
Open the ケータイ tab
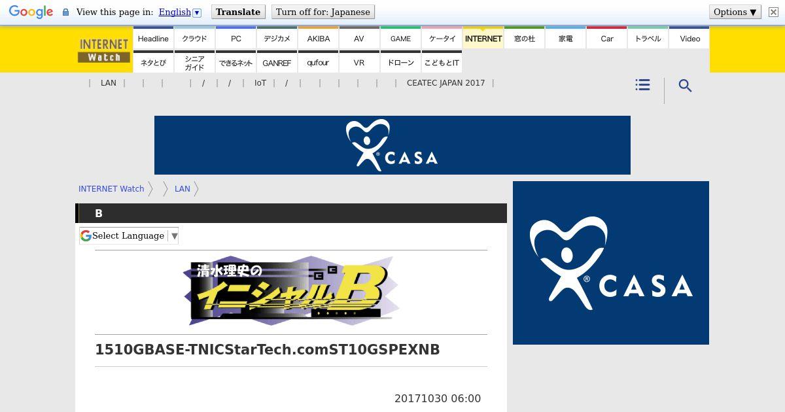click(x=442, y=38)
